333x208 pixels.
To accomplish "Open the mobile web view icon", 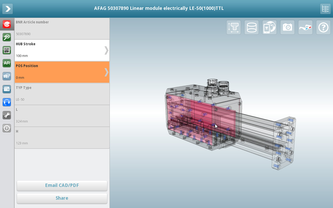I will click(x=270, y=27).
